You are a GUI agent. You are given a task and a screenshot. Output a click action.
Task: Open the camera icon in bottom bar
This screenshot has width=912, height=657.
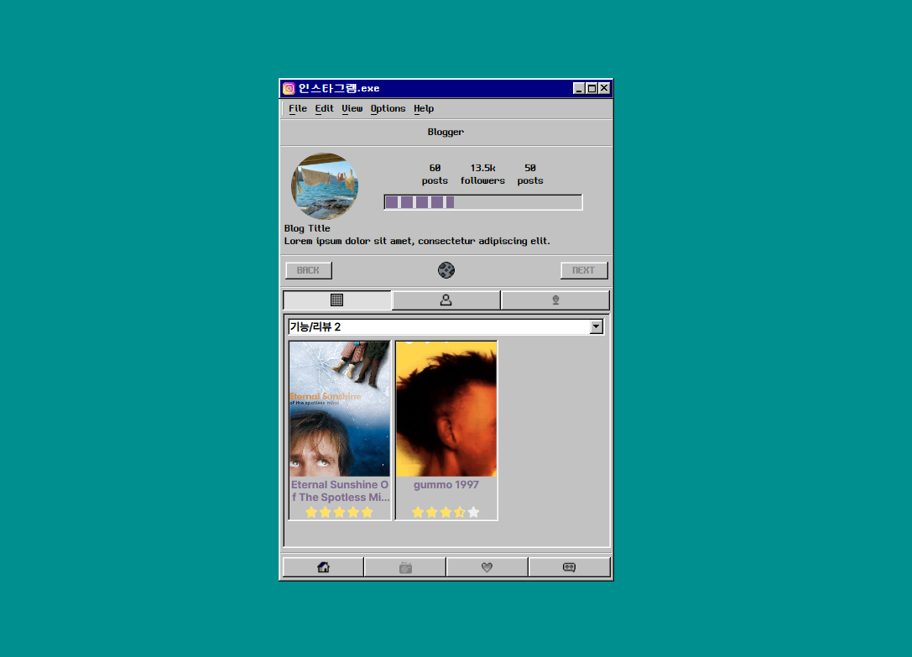pos(405,567)
